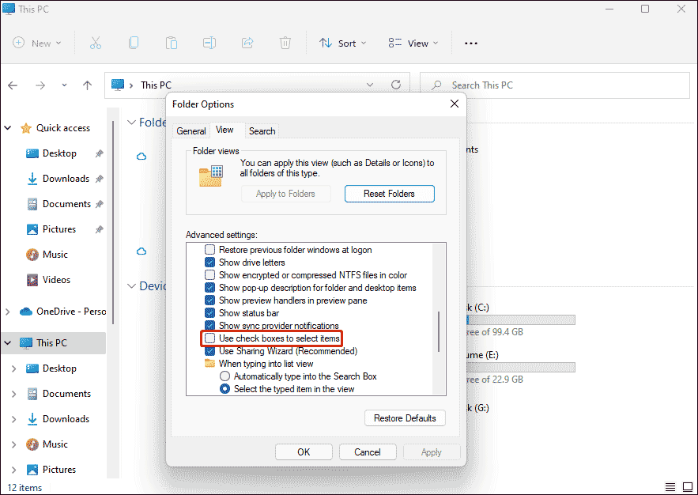698x495 pixels.
Task: Share files using the Share toolbar icon
Action: [247, 43]
